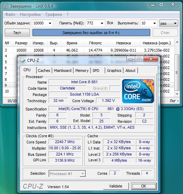The width and height of the screenshot is (183, 194).
Task: Minimize the LinX window
Action: 153,5
